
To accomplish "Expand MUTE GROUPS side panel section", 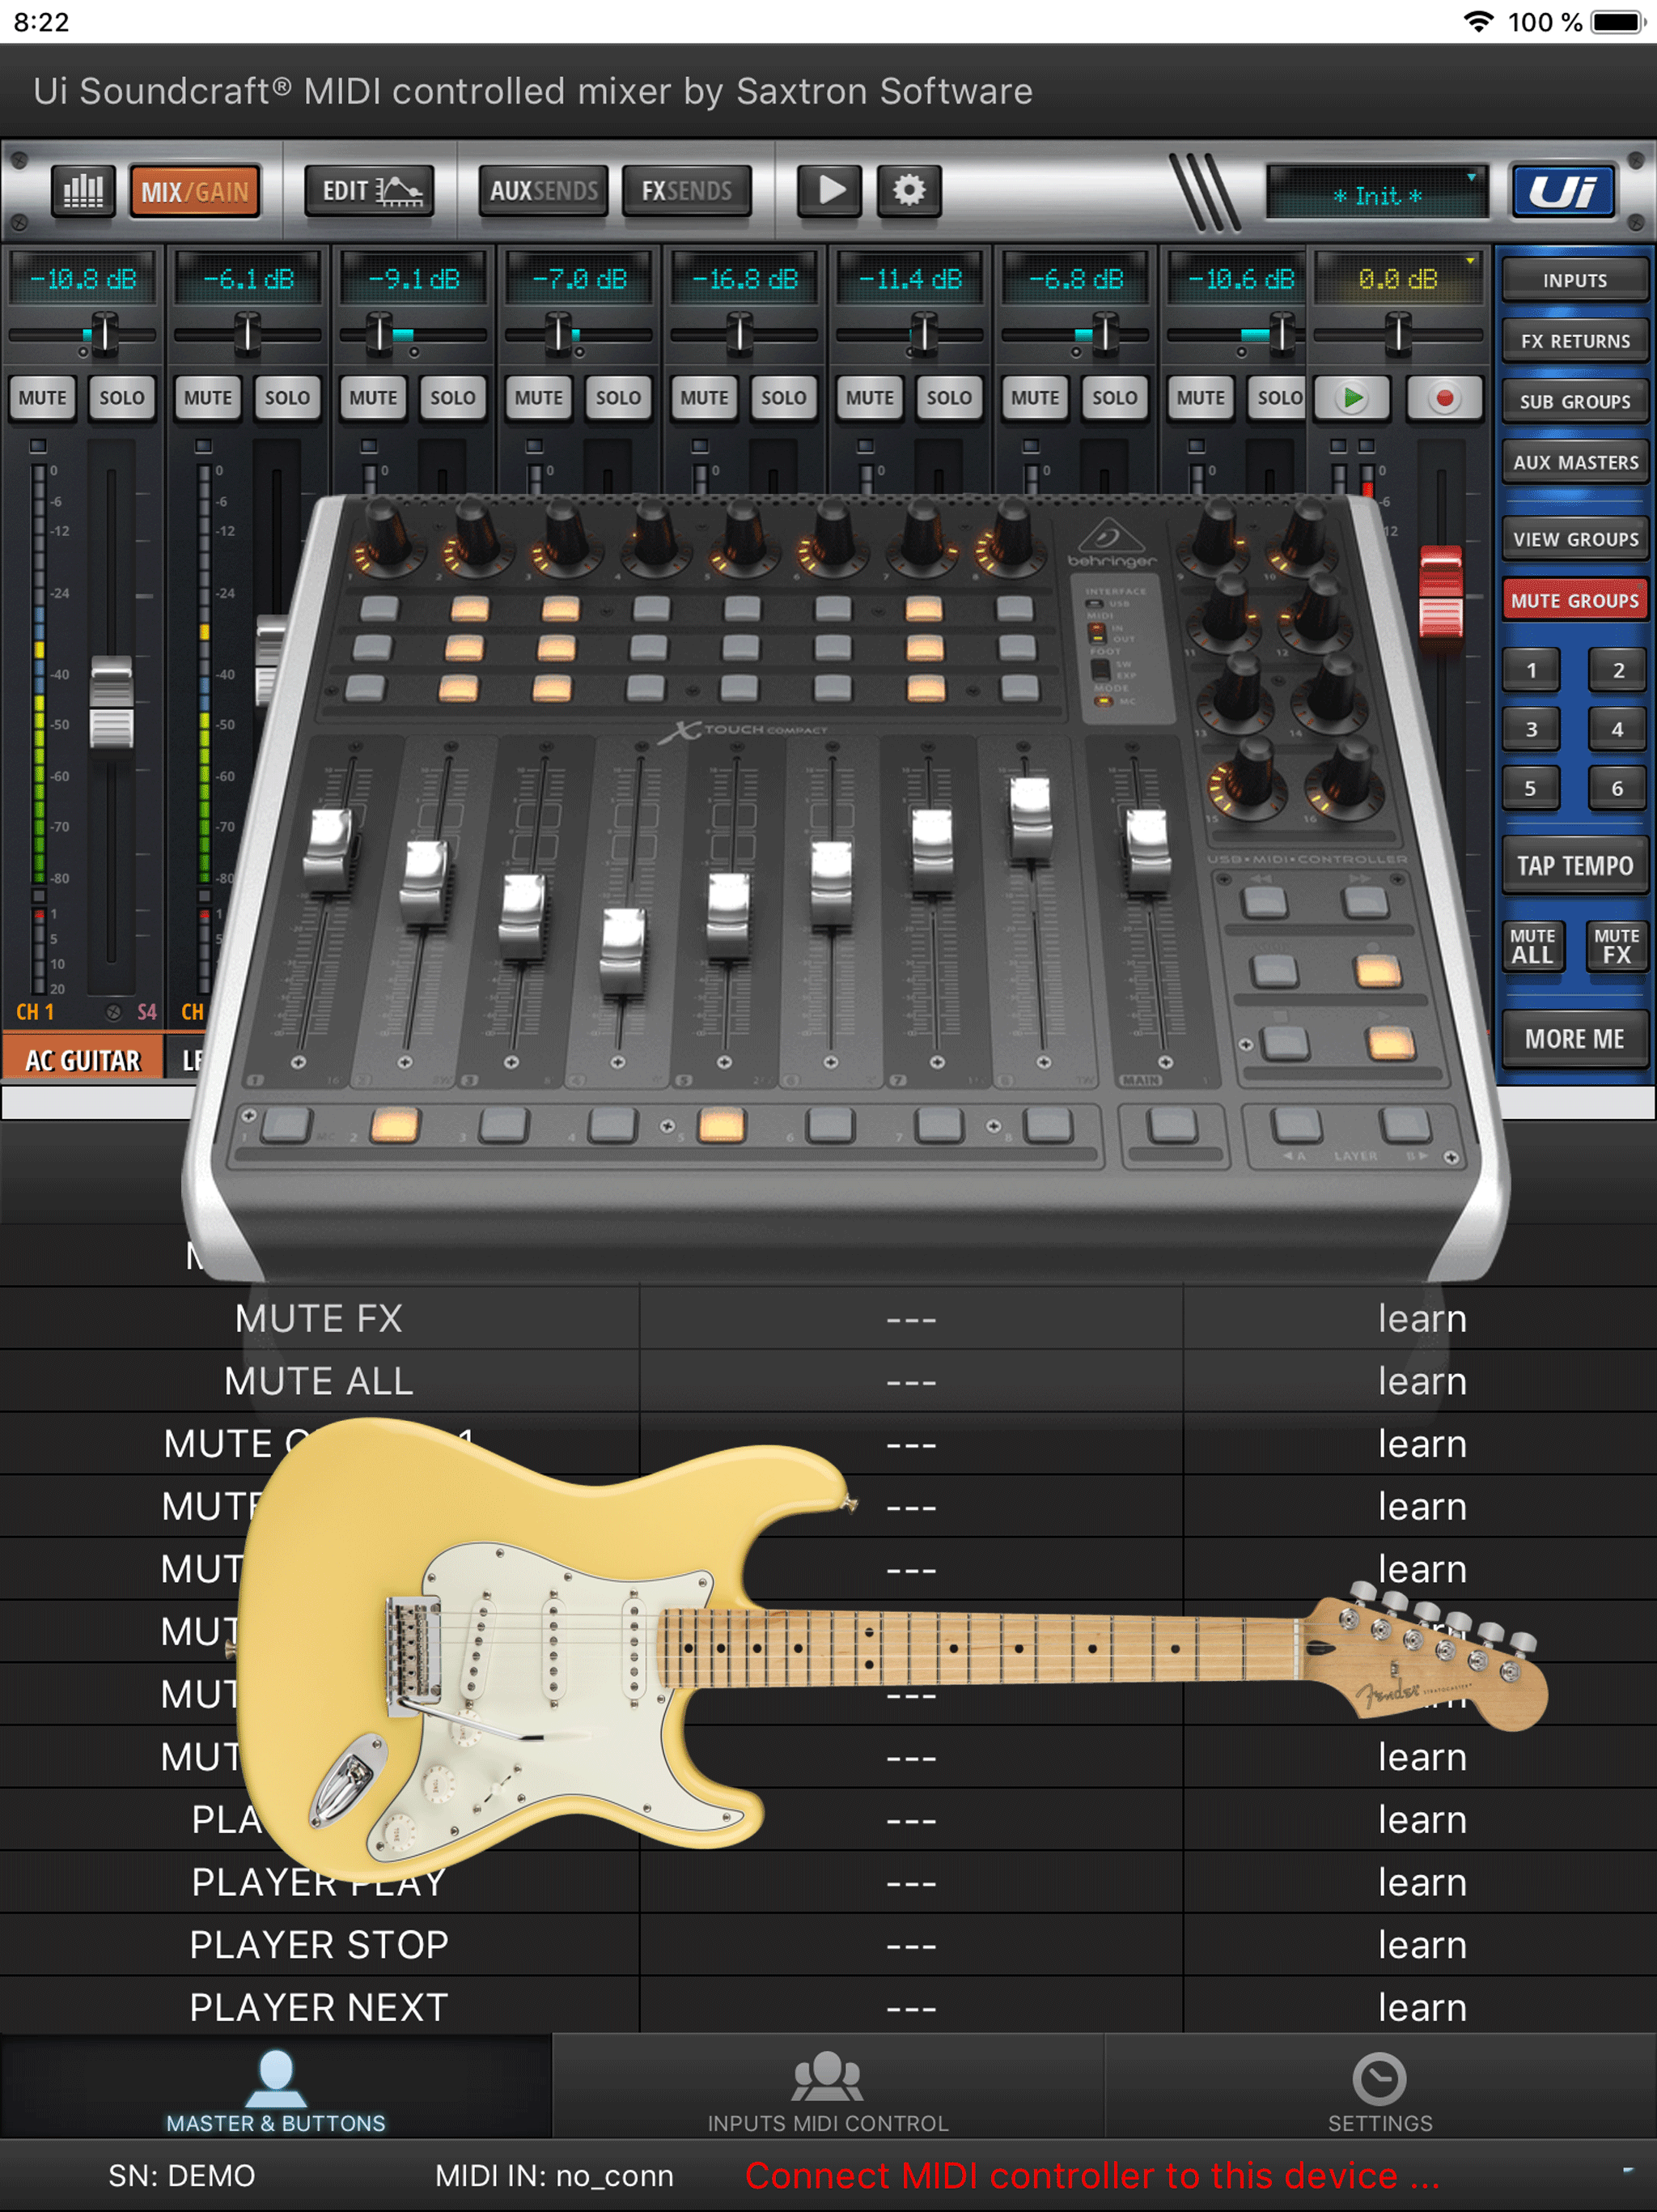I will click(1574, 601).
